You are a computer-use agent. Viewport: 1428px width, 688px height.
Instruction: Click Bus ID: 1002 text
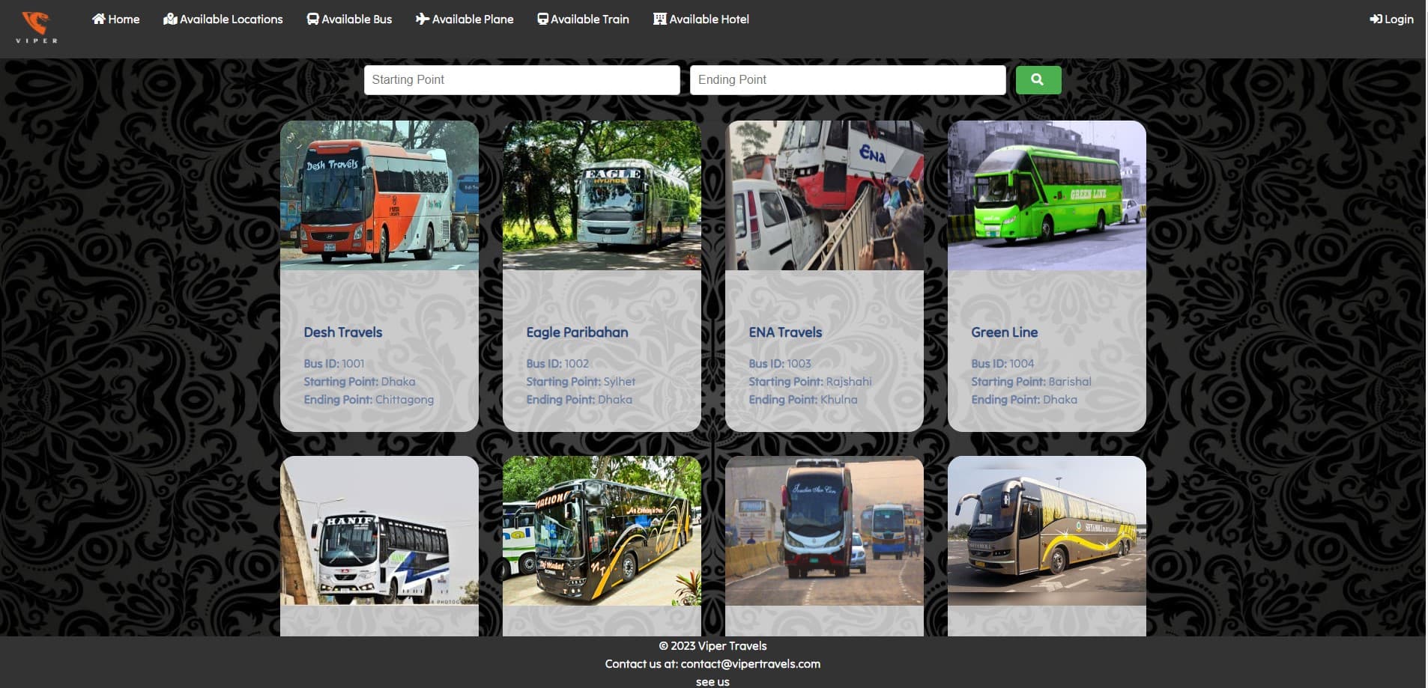(x=557, y=364)
